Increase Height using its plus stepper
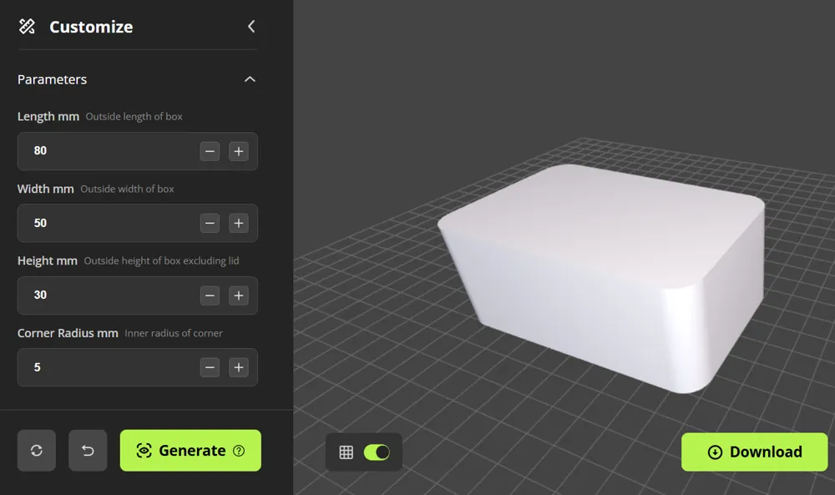 (239, 295)
